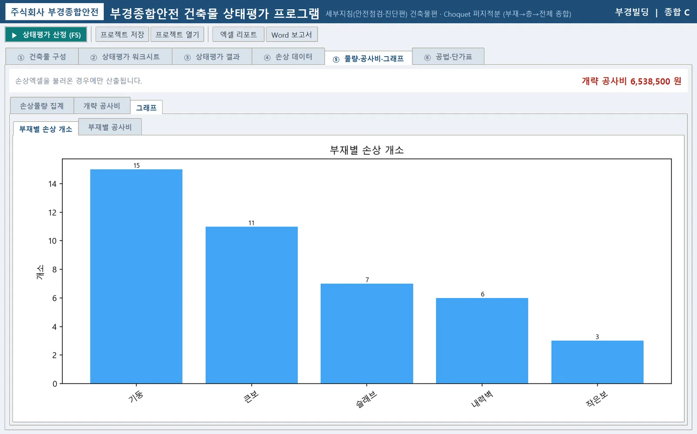Screen dimensions: 697x434
Task: Click the 기둥 bar labeled 15
Action: point(136,276)
